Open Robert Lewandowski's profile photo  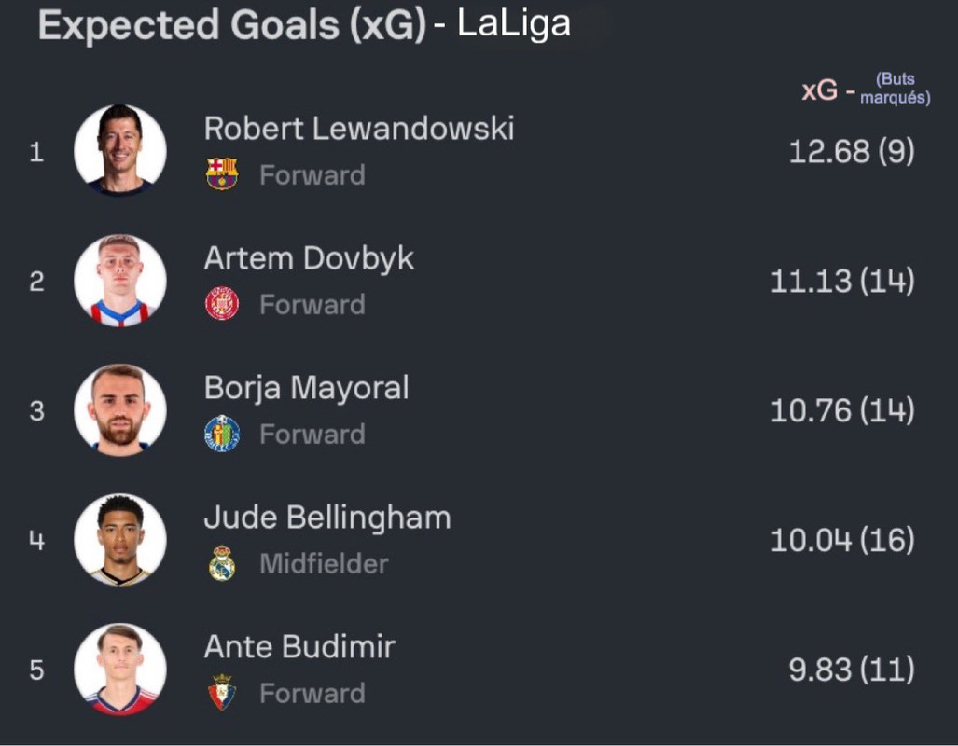point(120,150)
